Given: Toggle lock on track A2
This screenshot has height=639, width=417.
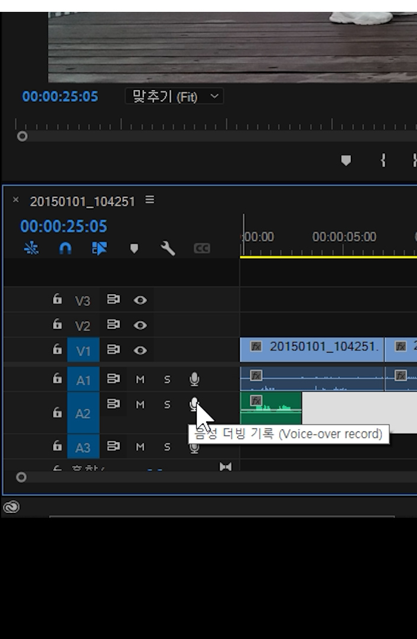Looking at the screenshot, I should (57, 413).
